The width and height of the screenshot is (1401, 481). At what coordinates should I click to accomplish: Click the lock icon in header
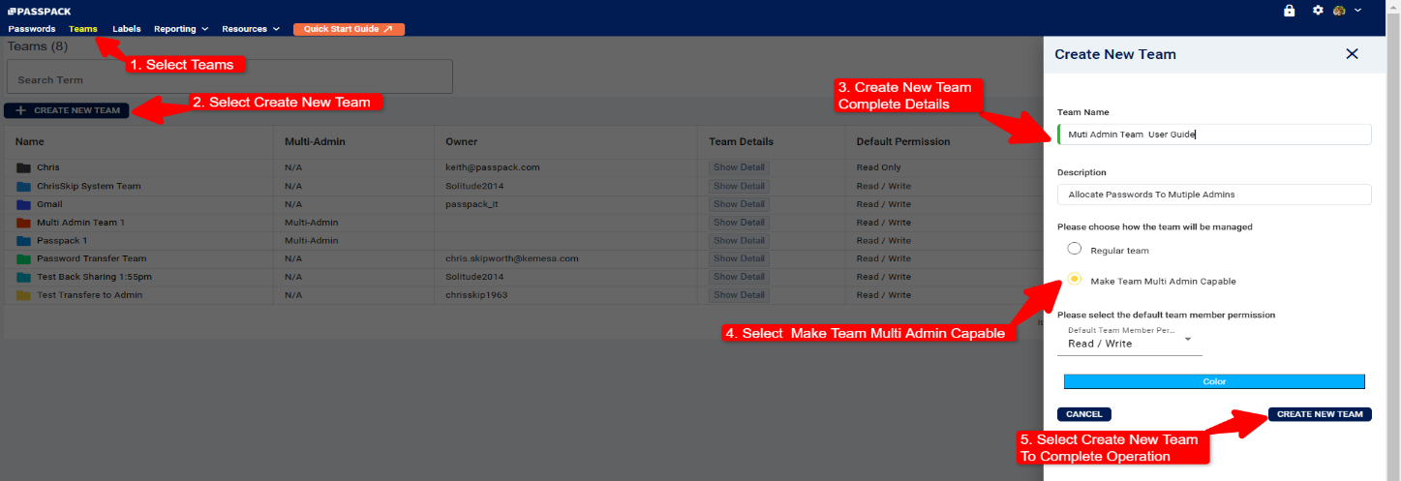[1289, 11]
